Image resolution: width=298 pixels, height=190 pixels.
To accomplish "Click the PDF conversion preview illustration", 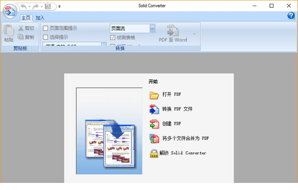I will pyautogui.click(x=109, y=131).
